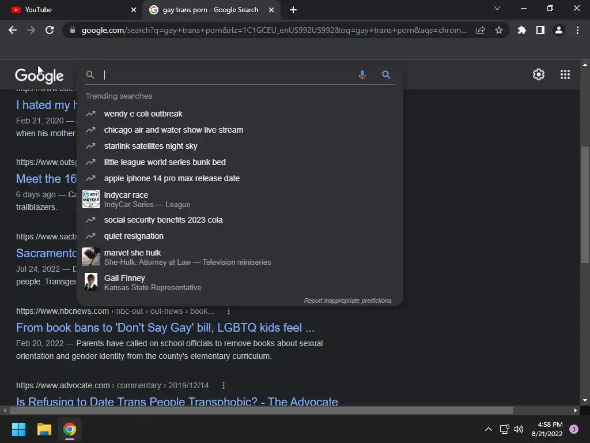
Task: Open 'From book bans to Don't Say Gay' result
Action: pos(165,328)
